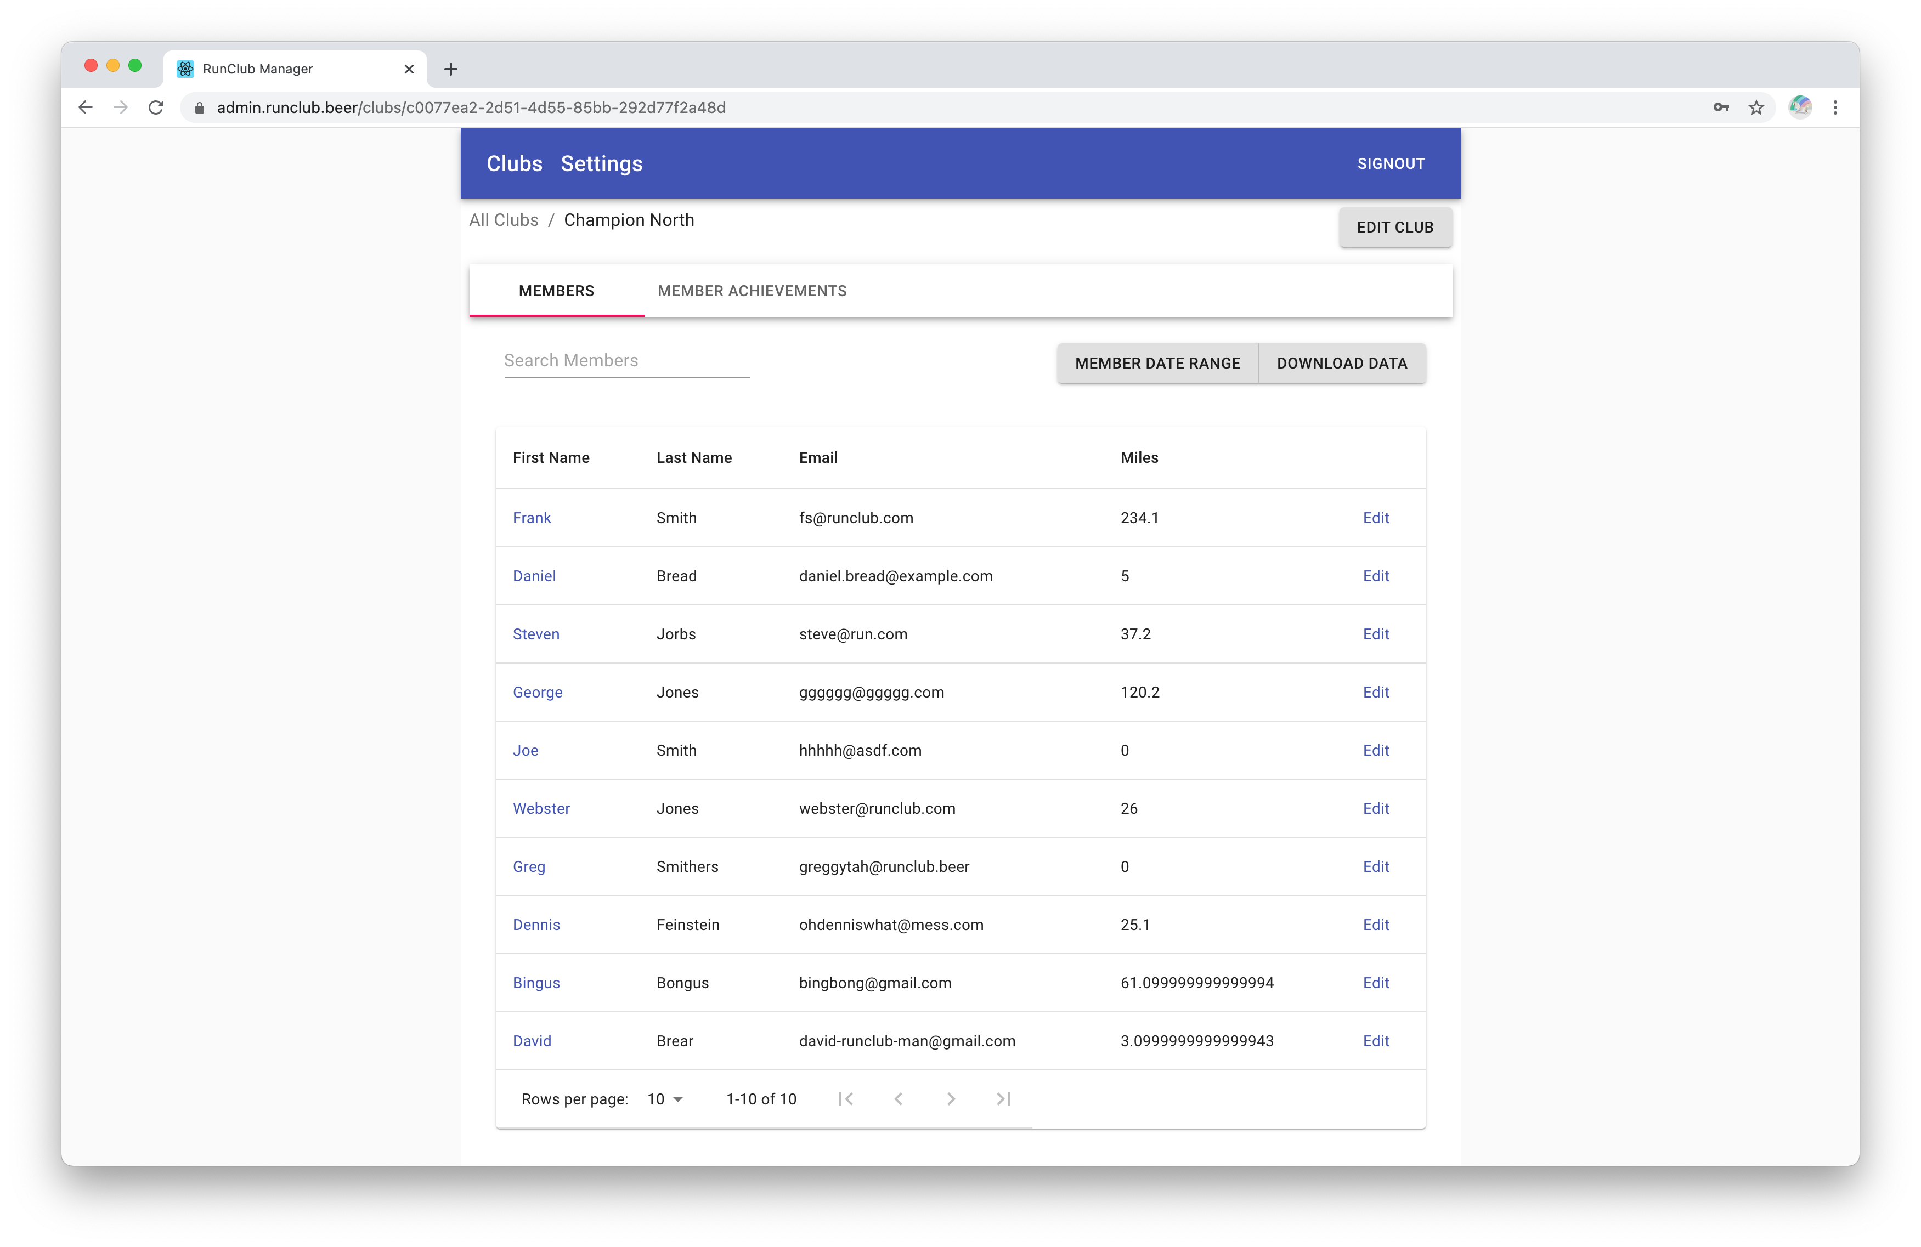Focus the Search Members field

pos(626,361)
